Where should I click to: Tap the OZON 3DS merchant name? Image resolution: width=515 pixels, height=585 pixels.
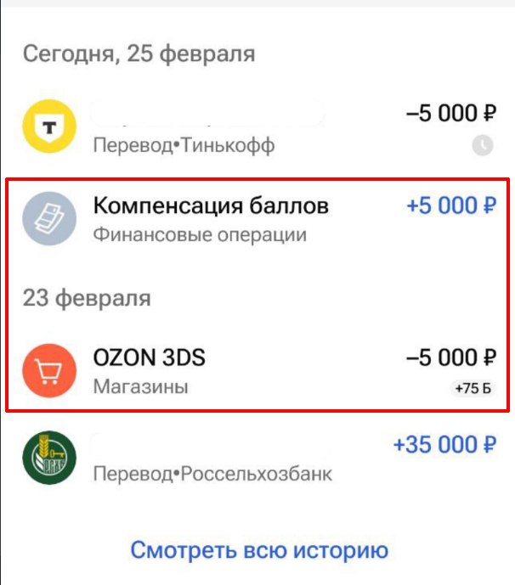(149, 357)
